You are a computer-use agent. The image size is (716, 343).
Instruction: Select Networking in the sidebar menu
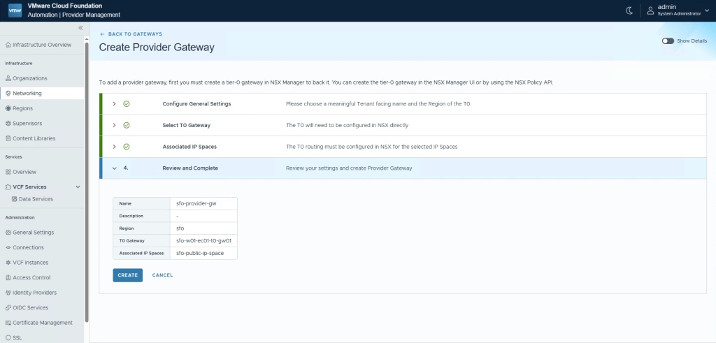27,93
